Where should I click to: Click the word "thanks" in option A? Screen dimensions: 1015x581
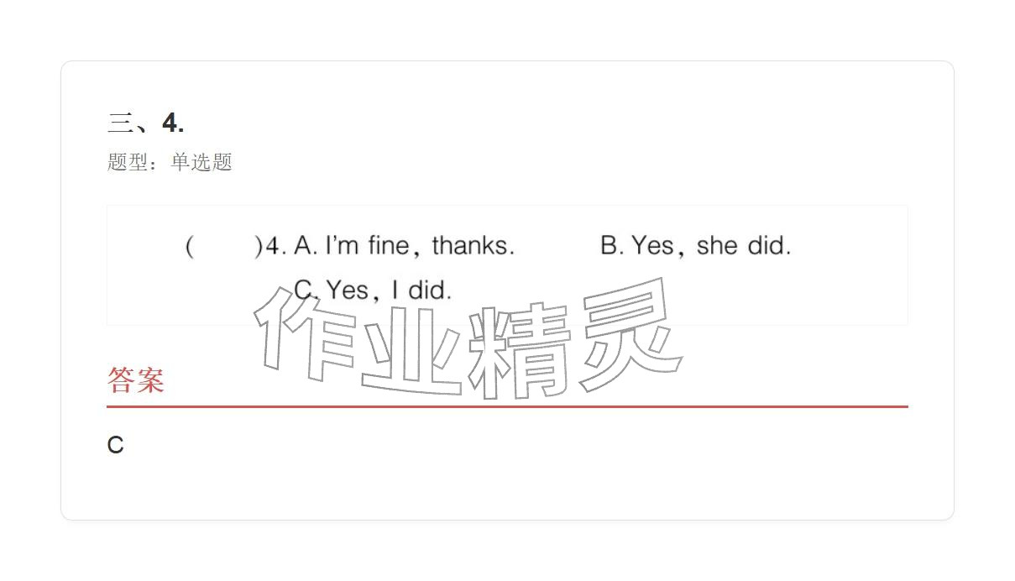coord(472,246)
